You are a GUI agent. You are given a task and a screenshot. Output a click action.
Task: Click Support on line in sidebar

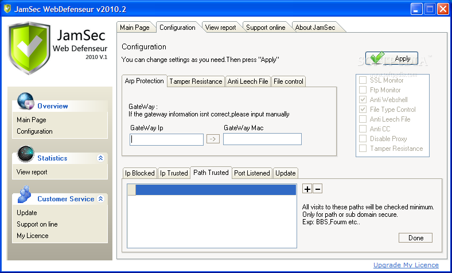tap(37, 224)
